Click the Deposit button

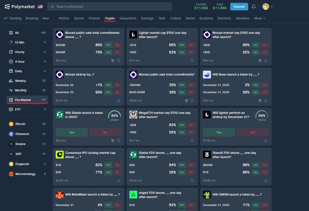click(239, 6)
